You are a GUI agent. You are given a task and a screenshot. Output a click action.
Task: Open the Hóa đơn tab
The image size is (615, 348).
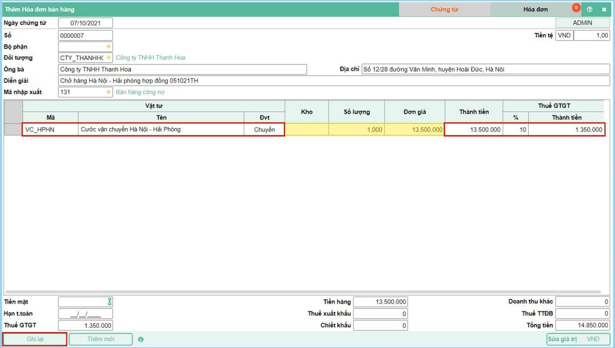tap(535, 9)
